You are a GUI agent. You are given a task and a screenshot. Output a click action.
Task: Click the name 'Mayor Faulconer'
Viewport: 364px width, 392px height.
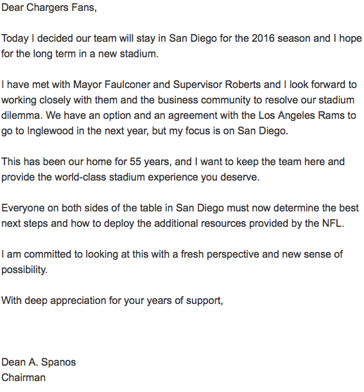click(112, 85)
